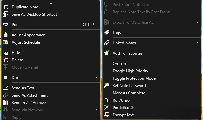Click the Delete note icon with red X
203x120 pixels.
point(6,60)
